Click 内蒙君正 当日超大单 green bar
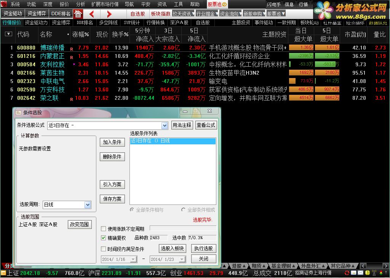Screen dimensions: 390x278 pos(301,56)
